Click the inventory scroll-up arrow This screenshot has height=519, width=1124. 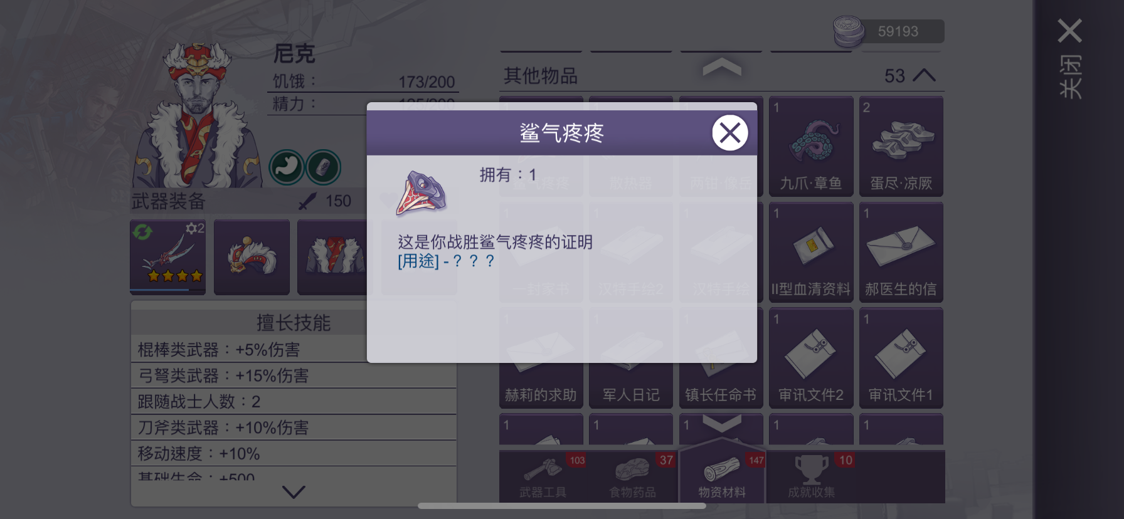tap(722, 67)
